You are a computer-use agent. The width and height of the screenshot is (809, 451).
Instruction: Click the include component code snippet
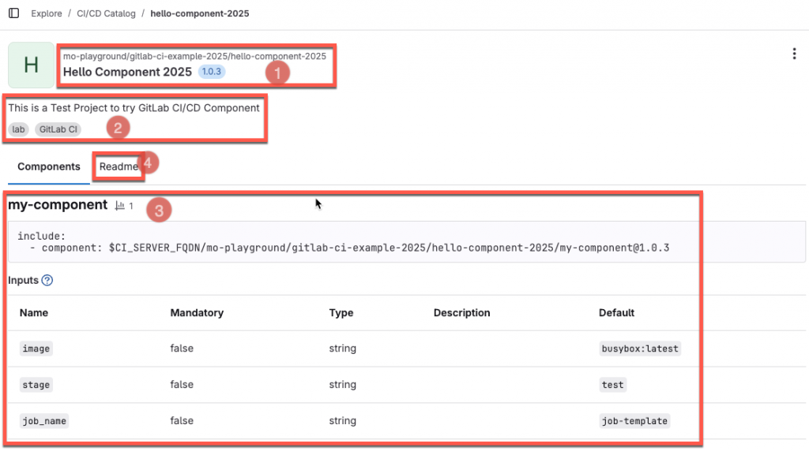coord(407,242)
